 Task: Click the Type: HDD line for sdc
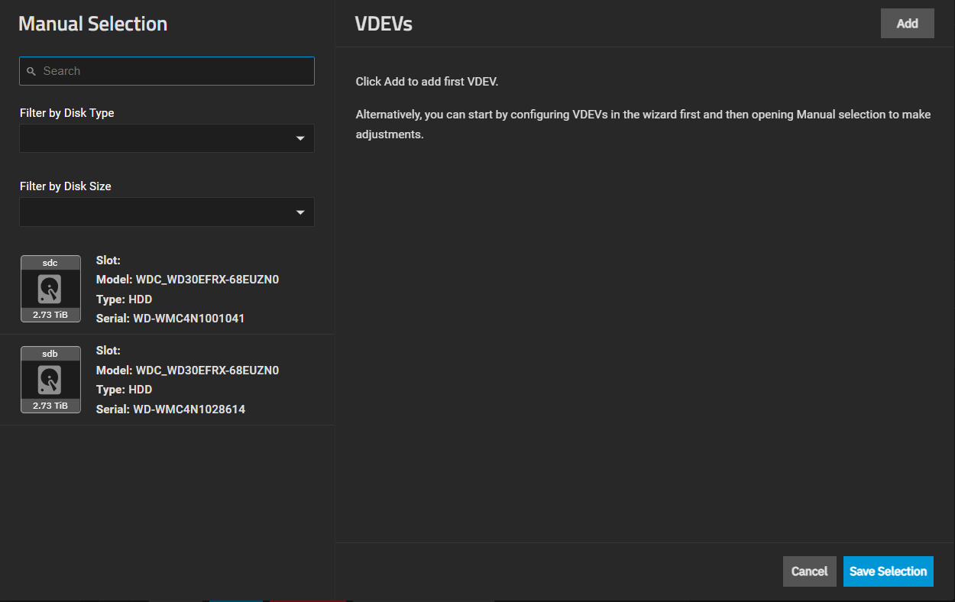124,299
